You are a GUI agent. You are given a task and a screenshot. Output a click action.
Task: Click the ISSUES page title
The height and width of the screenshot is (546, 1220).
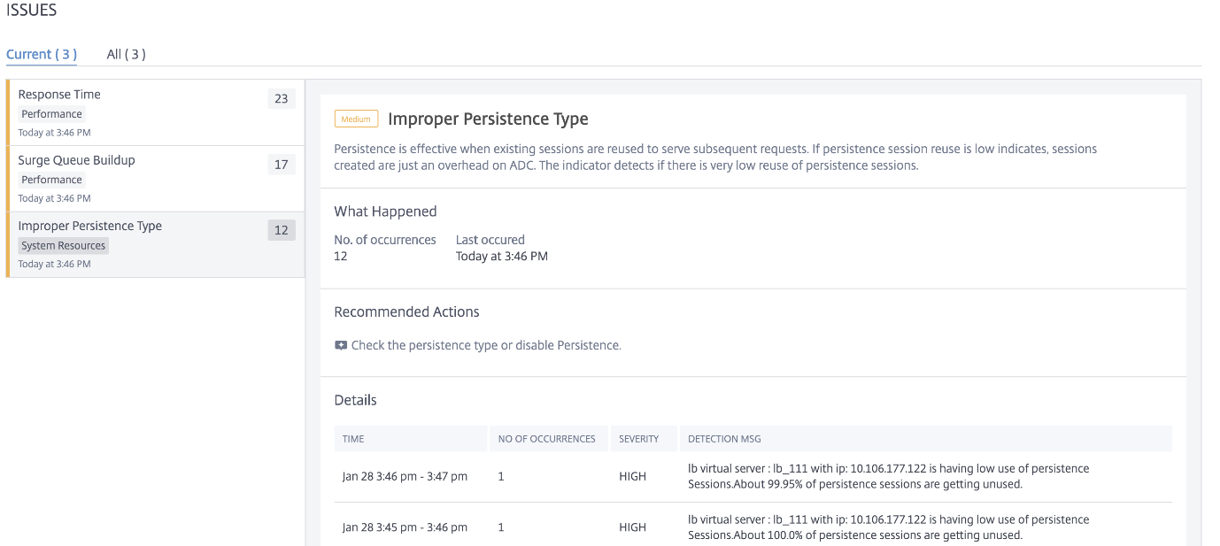pos(32,11)
